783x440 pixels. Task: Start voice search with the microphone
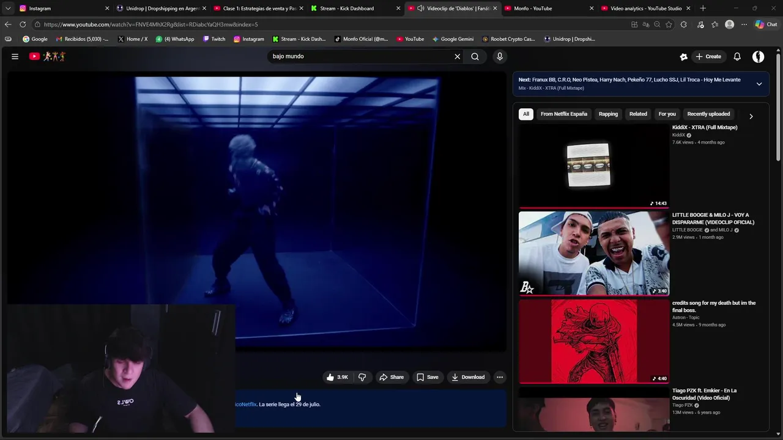(500, 56)
